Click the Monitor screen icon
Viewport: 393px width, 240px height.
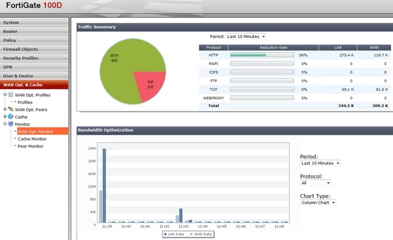[x=10, y=124]
